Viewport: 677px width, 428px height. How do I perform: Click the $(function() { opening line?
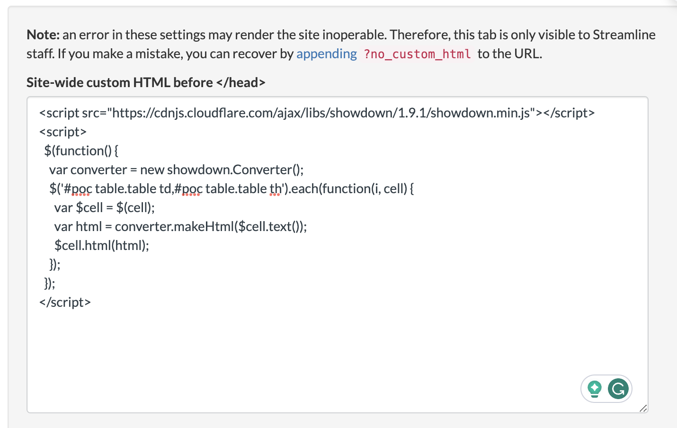coord(81,151)
